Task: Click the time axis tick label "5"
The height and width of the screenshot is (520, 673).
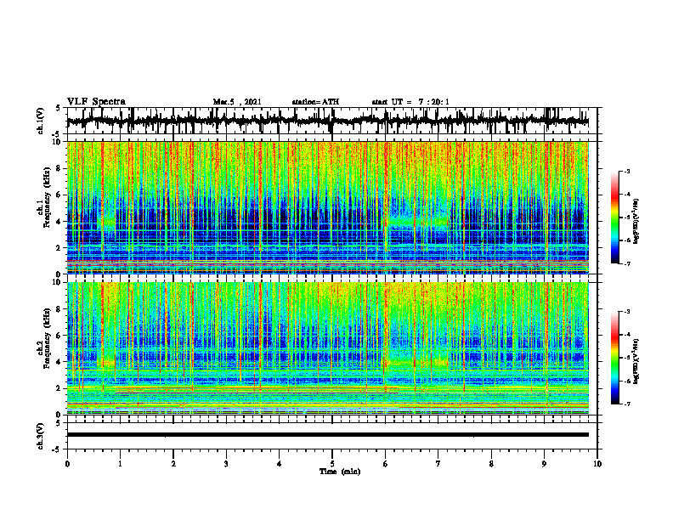Action: pyautogui.click(x=332, y=464)
